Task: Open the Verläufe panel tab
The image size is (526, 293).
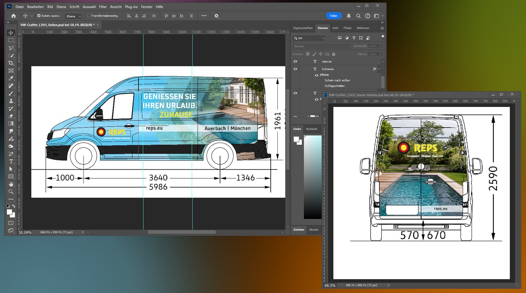Action: point(311,129)
